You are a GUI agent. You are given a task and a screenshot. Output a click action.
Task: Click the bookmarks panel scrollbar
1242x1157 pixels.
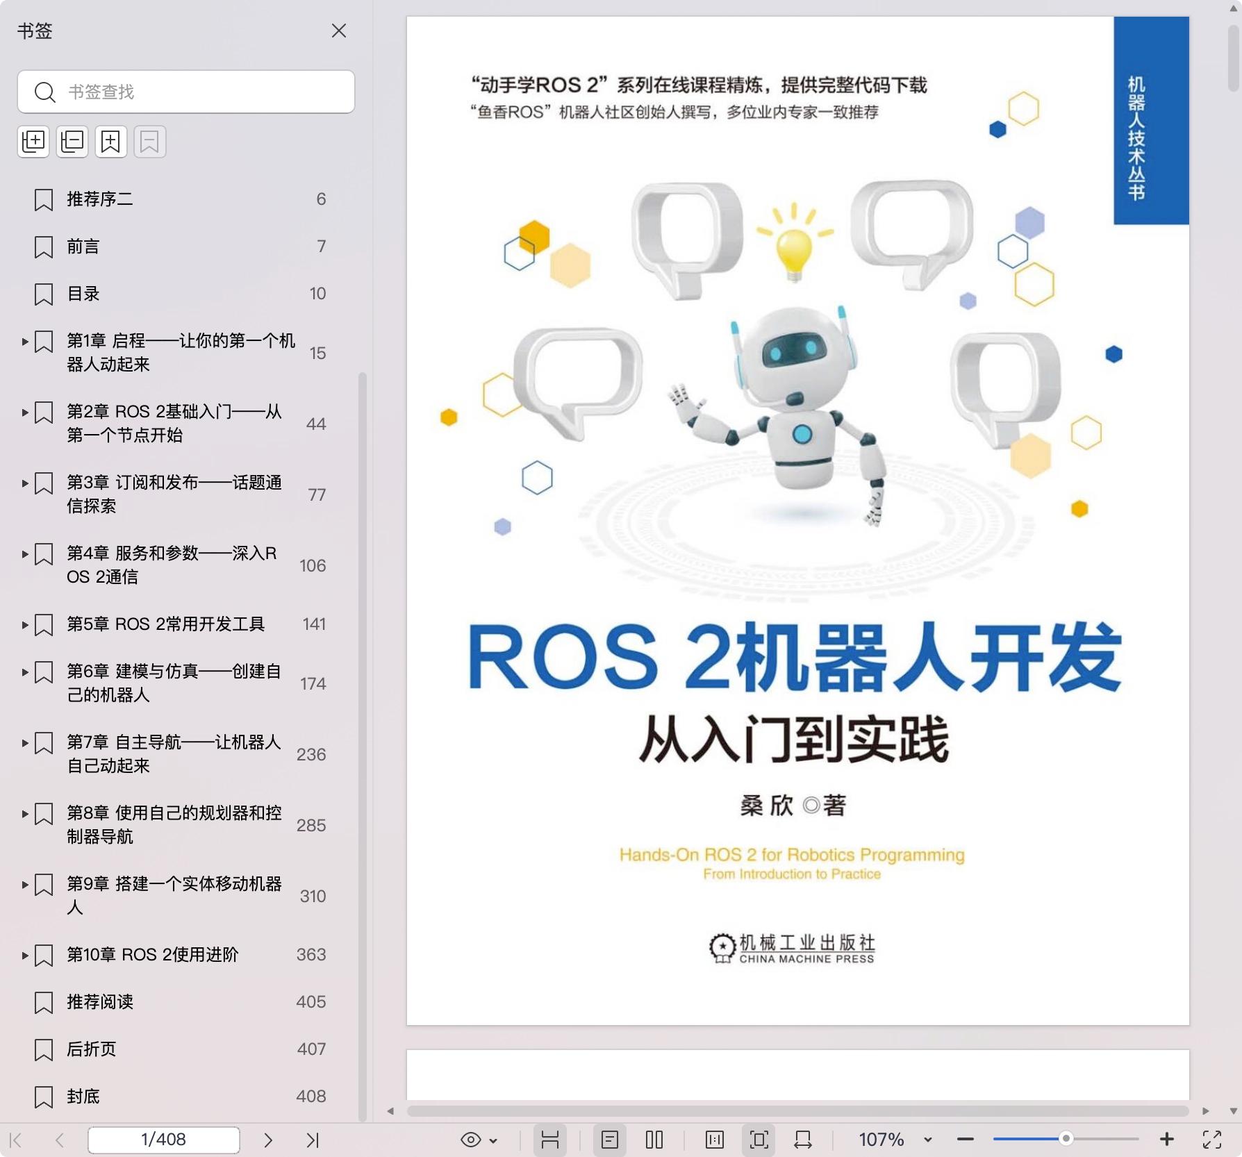(362, 746)
